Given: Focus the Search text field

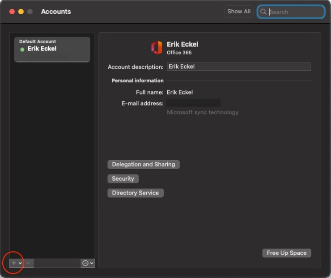Looking at the screenshot, I should (295, 12).
